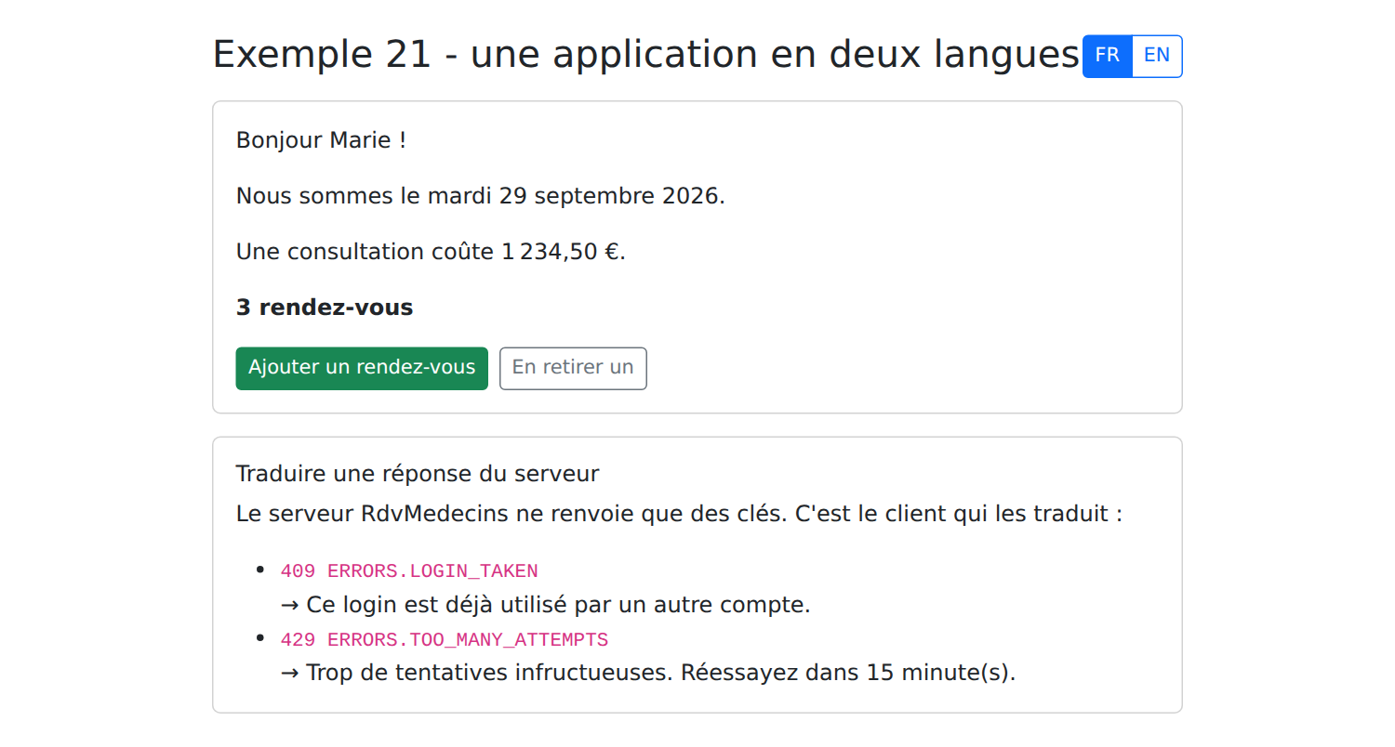Click the bullet beside the 409 error

(x=261, y=569)
